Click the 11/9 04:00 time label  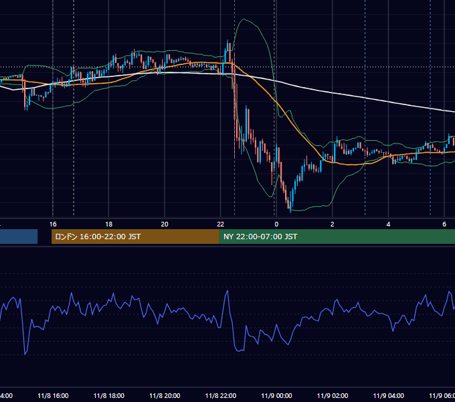pos(389,396)
